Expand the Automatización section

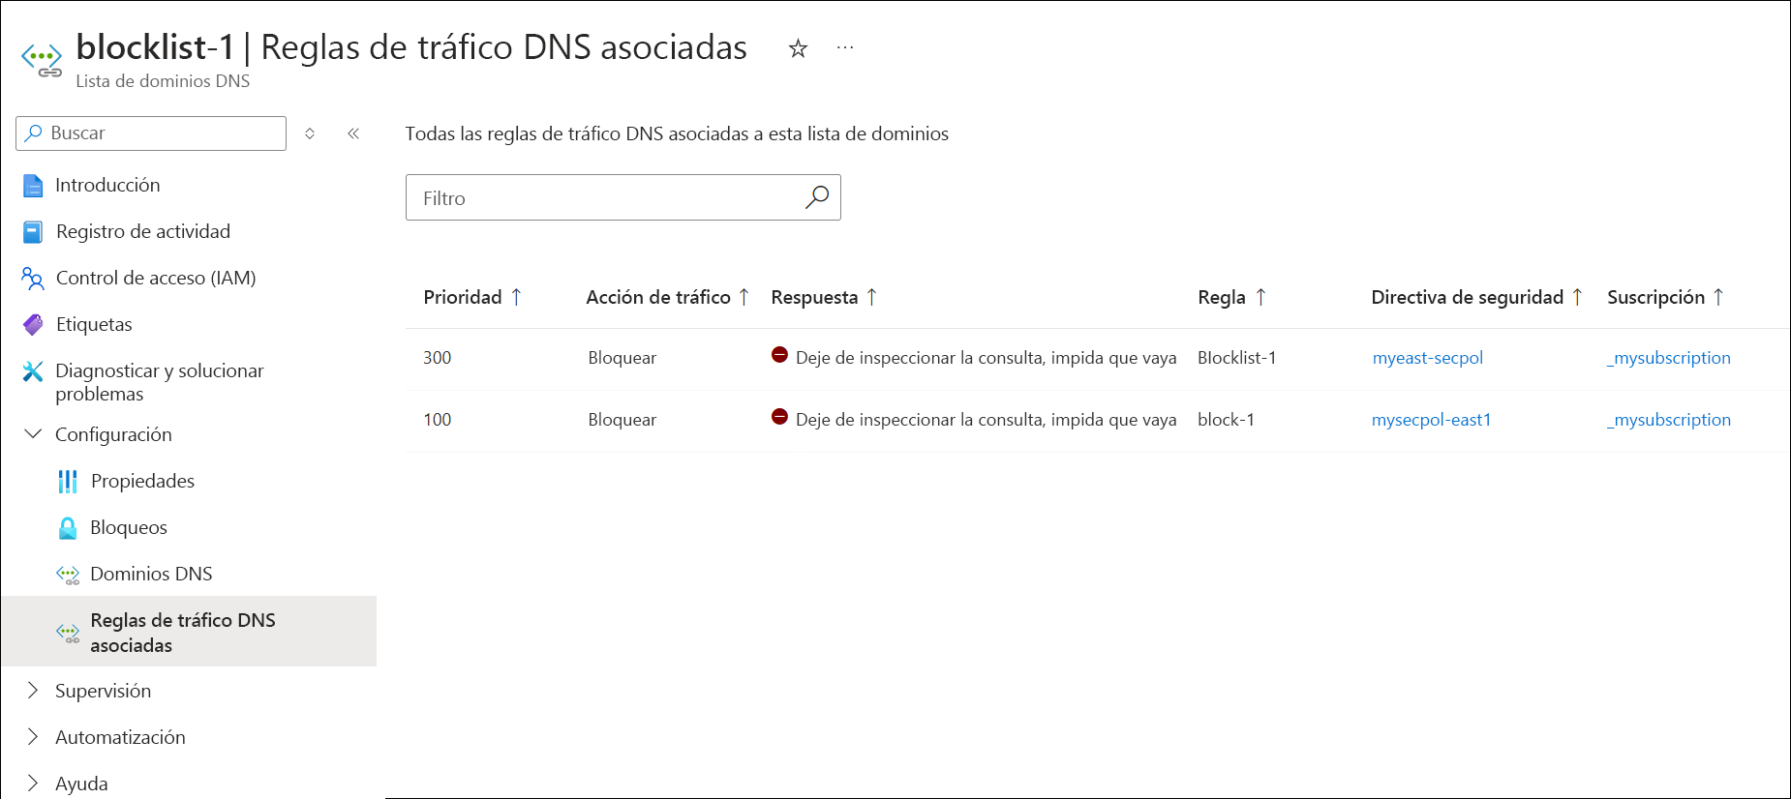pyautogui.click(x=33, y=737)
